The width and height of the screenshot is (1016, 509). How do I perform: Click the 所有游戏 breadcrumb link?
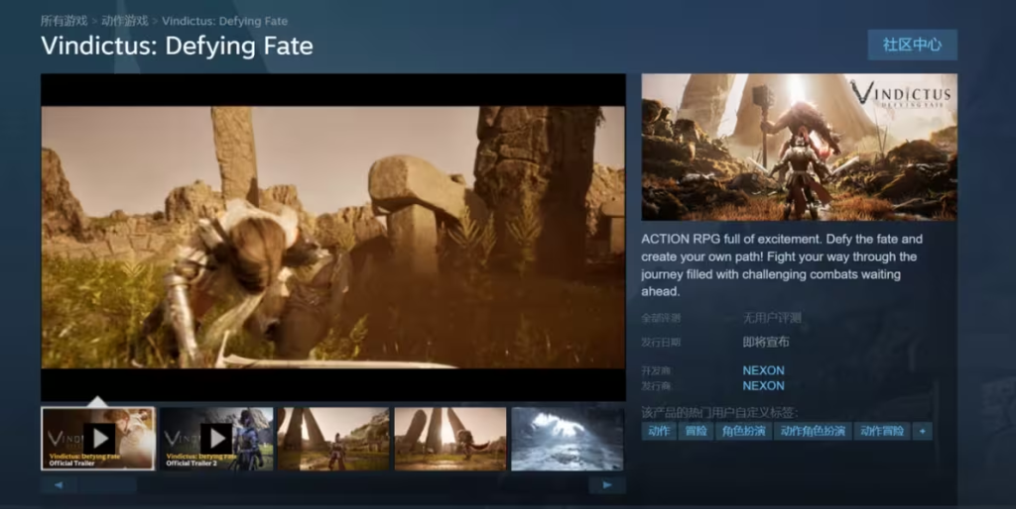pos(63,21)
